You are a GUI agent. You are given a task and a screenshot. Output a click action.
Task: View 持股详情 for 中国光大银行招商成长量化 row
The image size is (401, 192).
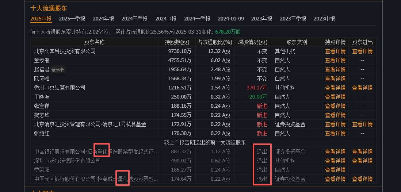pyautogui.click(x=335, y=179)
